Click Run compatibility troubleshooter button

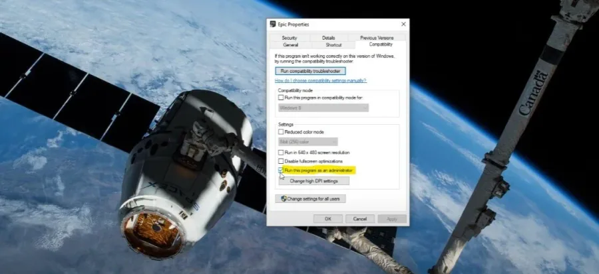[x=310, y=71]
